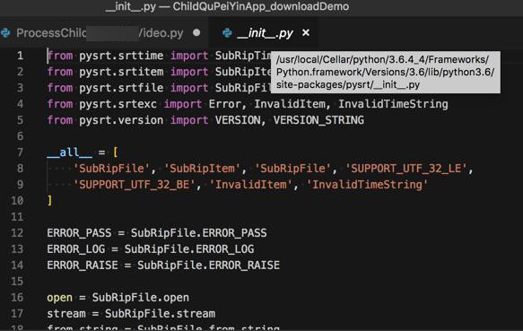Click 'pysrt.srtexc' on line 4
523x331 pixels.
coord(118,104)
